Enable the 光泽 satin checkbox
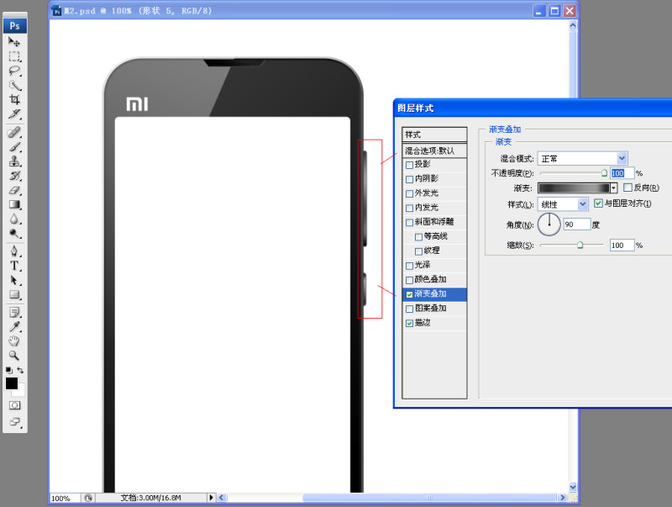Image resolution: width=672 pixels, height=507 pixels. click(x=409, y=266)
